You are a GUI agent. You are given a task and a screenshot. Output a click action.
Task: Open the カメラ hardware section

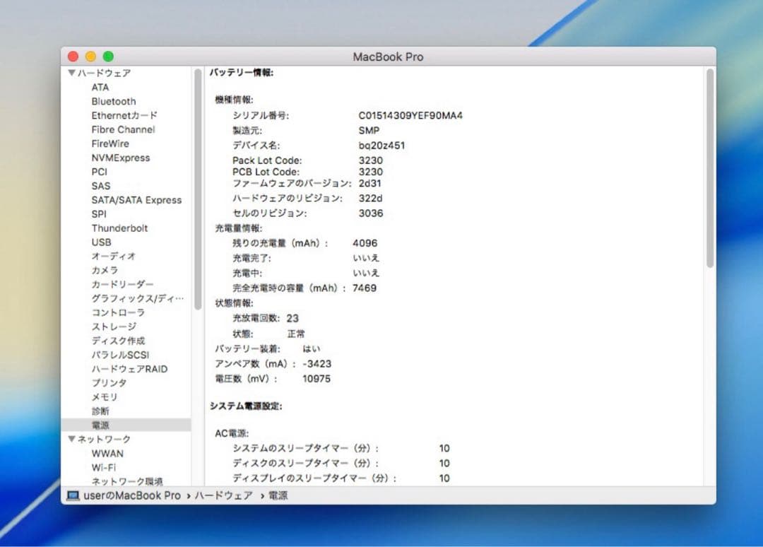click(104, 270)
